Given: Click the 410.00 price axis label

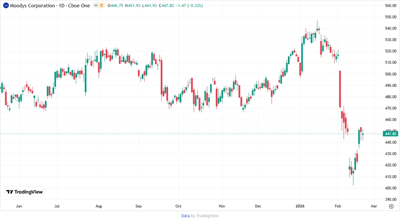Looking at the screenshot, I should [391, 177].
